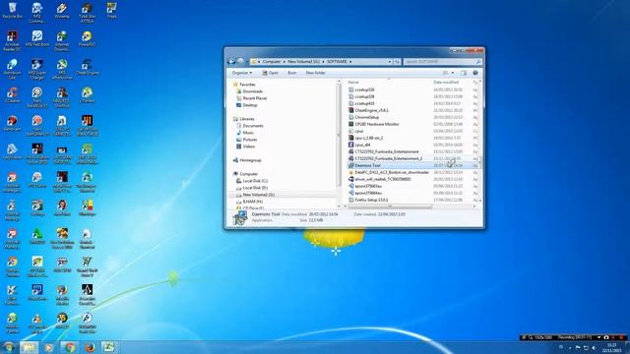Viewport: 630px width, 354px height.
Task: Click the Computer breadcrumb segment
Action: click(272, 61)
